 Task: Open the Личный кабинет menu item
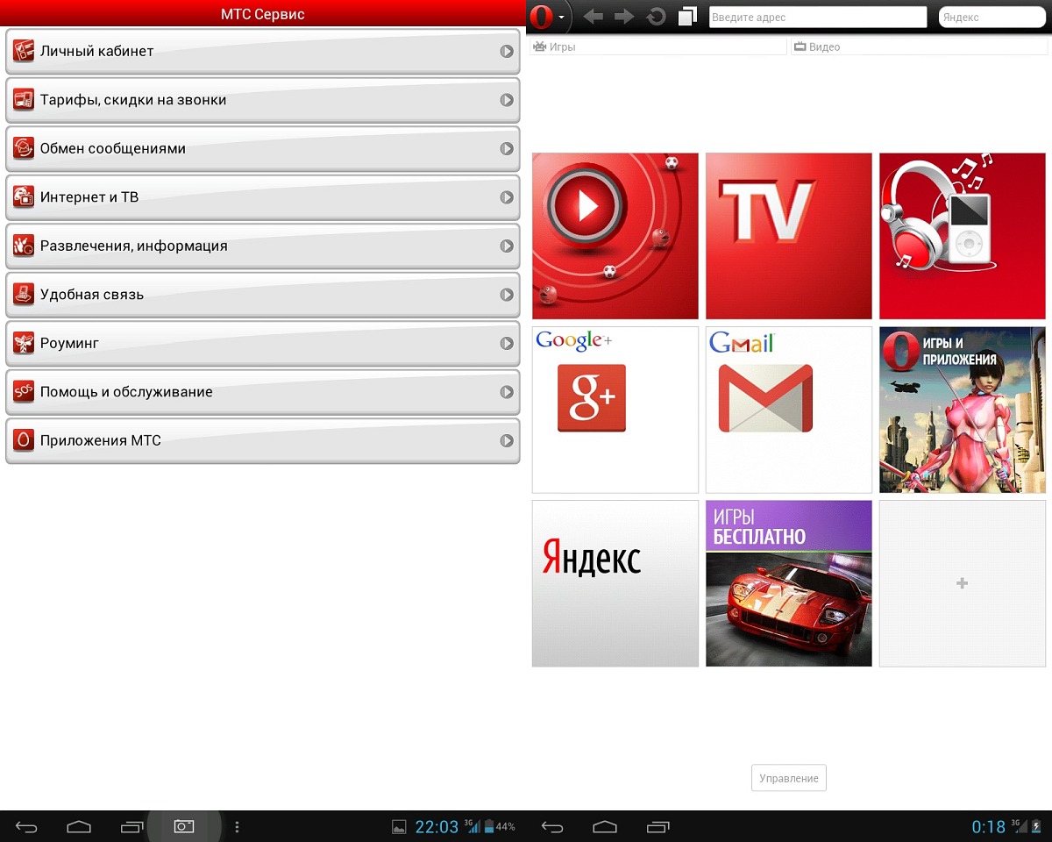pos(263,52)
